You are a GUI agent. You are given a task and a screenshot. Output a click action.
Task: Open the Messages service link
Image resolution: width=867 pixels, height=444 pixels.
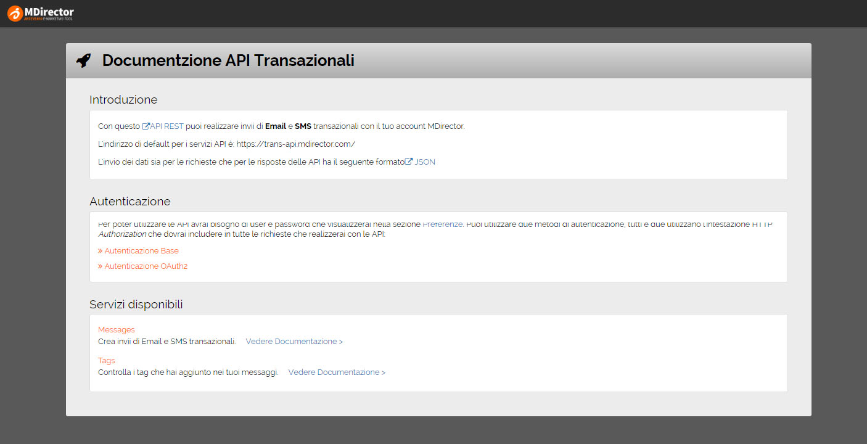(117, 330)
